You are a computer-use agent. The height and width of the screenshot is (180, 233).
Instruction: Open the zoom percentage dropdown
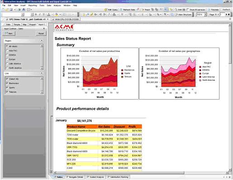[x=205, y=14]
